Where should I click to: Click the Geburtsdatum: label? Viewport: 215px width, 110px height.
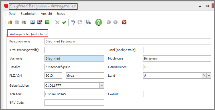click(x=20, y=85)
